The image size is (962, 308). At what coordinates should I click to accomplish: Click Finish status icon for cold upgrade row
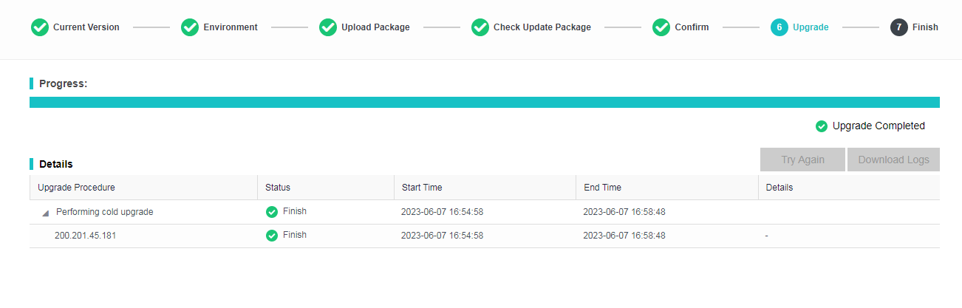point(272,212)
